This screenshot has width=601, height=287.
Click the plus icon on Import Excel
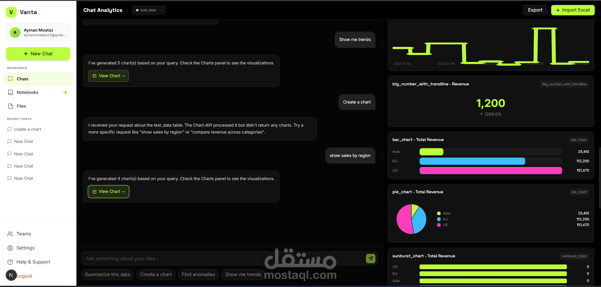pyautogui.click(x=558, y=10)
